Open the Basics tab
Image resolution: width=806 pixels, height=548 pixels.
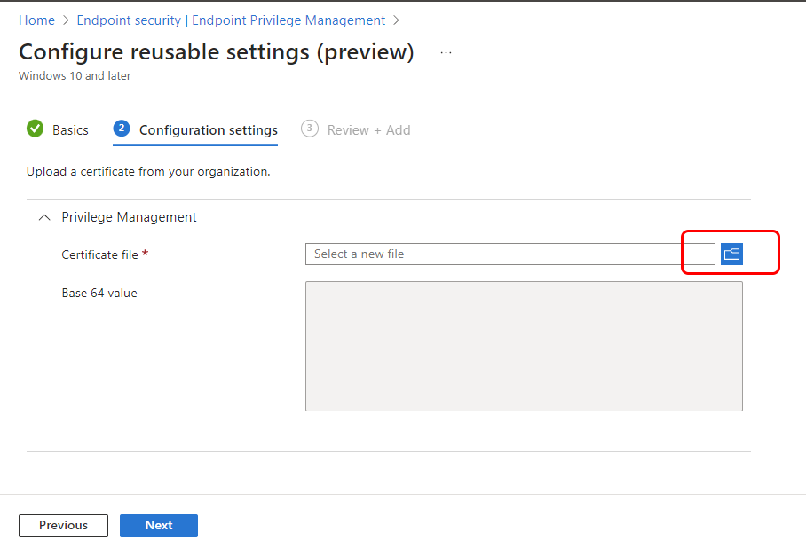70,130
